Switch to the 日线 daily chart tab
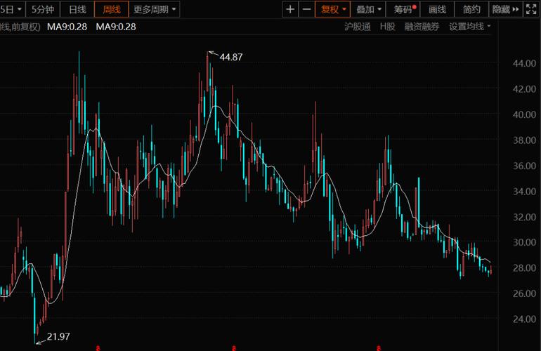 (77, 9)
